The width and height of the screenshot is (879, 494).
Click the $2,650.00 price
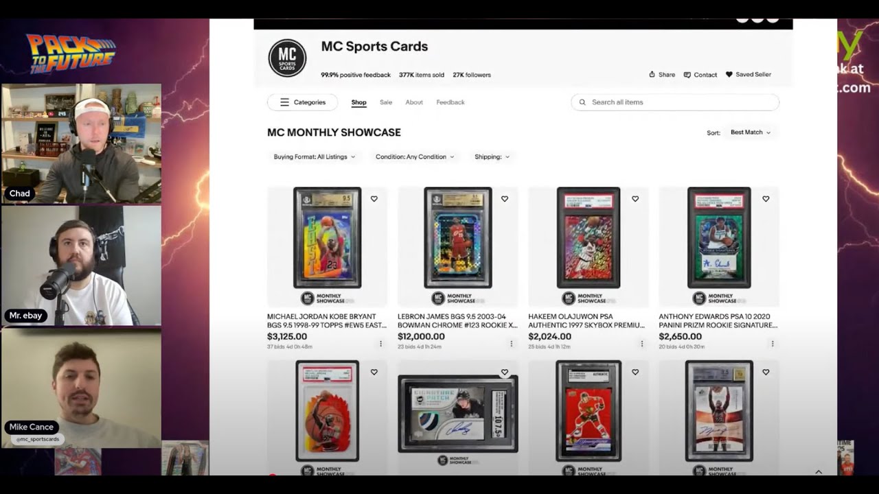coord(680,337)
